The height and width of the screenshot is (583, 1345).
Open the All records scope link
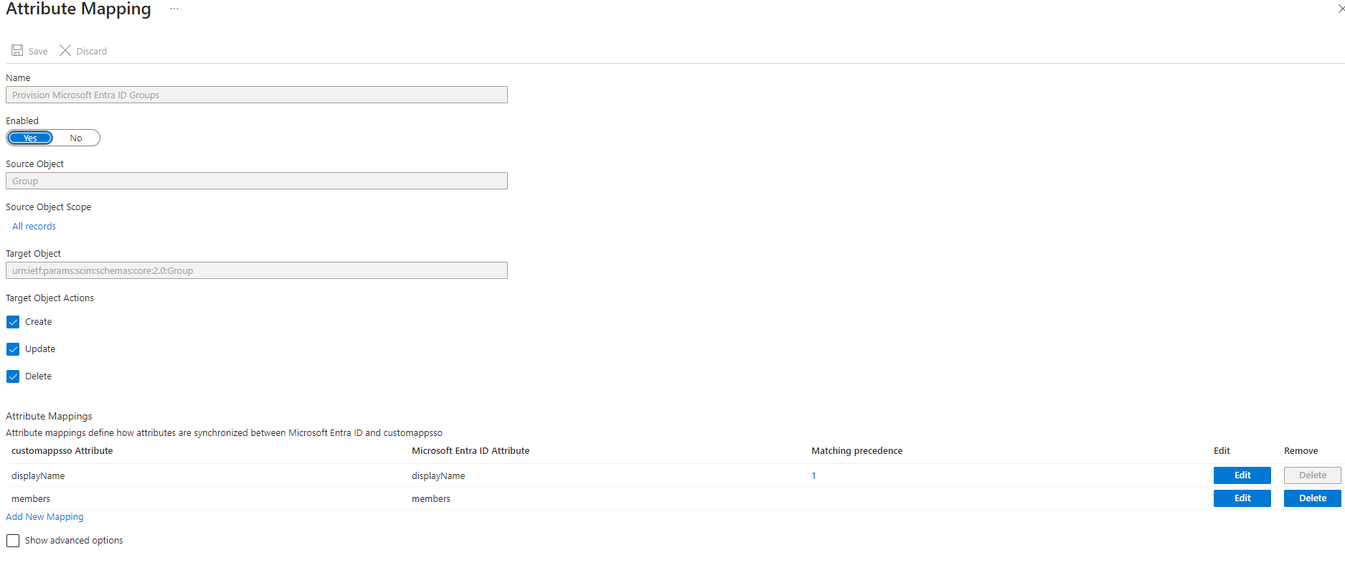pyautogui.click(x=34, y=226)
